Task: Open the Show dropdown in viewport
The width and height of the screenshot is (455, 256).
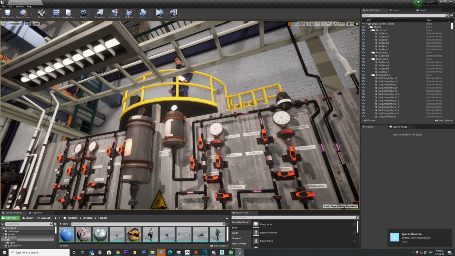Action: coord(36,24)
